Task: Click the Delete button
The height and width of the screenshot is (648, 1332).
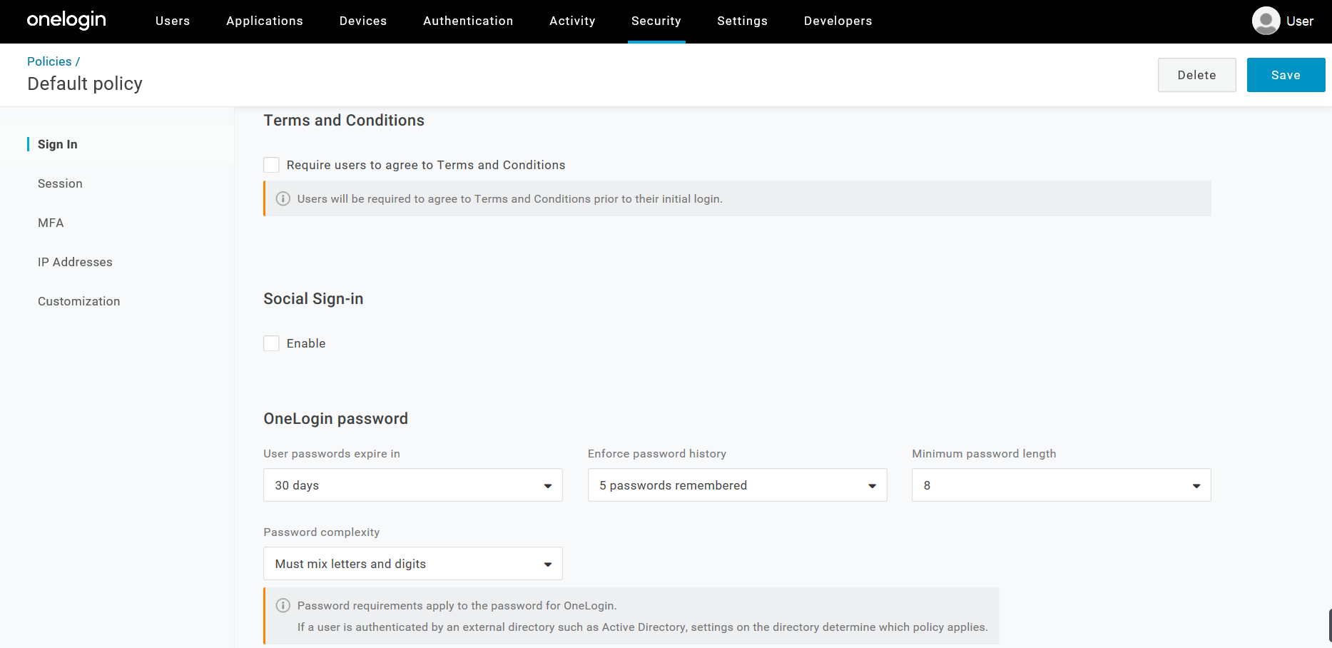Action: point(1196,75)
